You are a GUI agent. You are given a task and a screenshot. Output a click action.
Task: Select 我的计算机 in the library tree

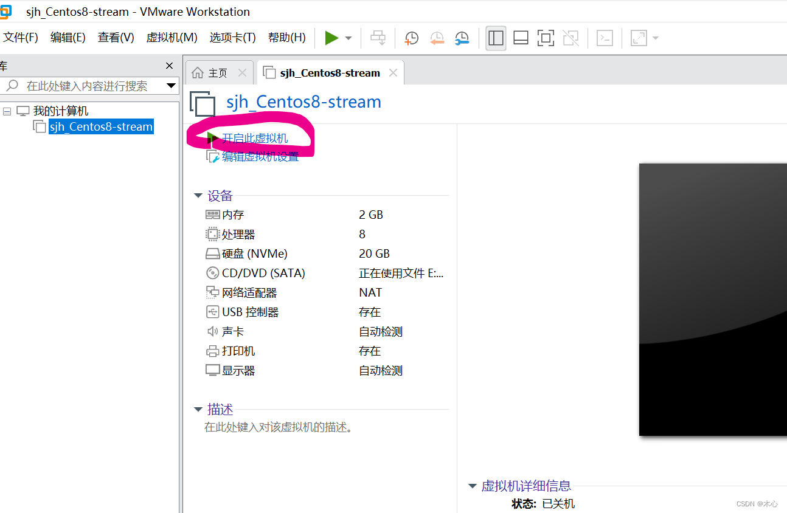coord(60,111)
